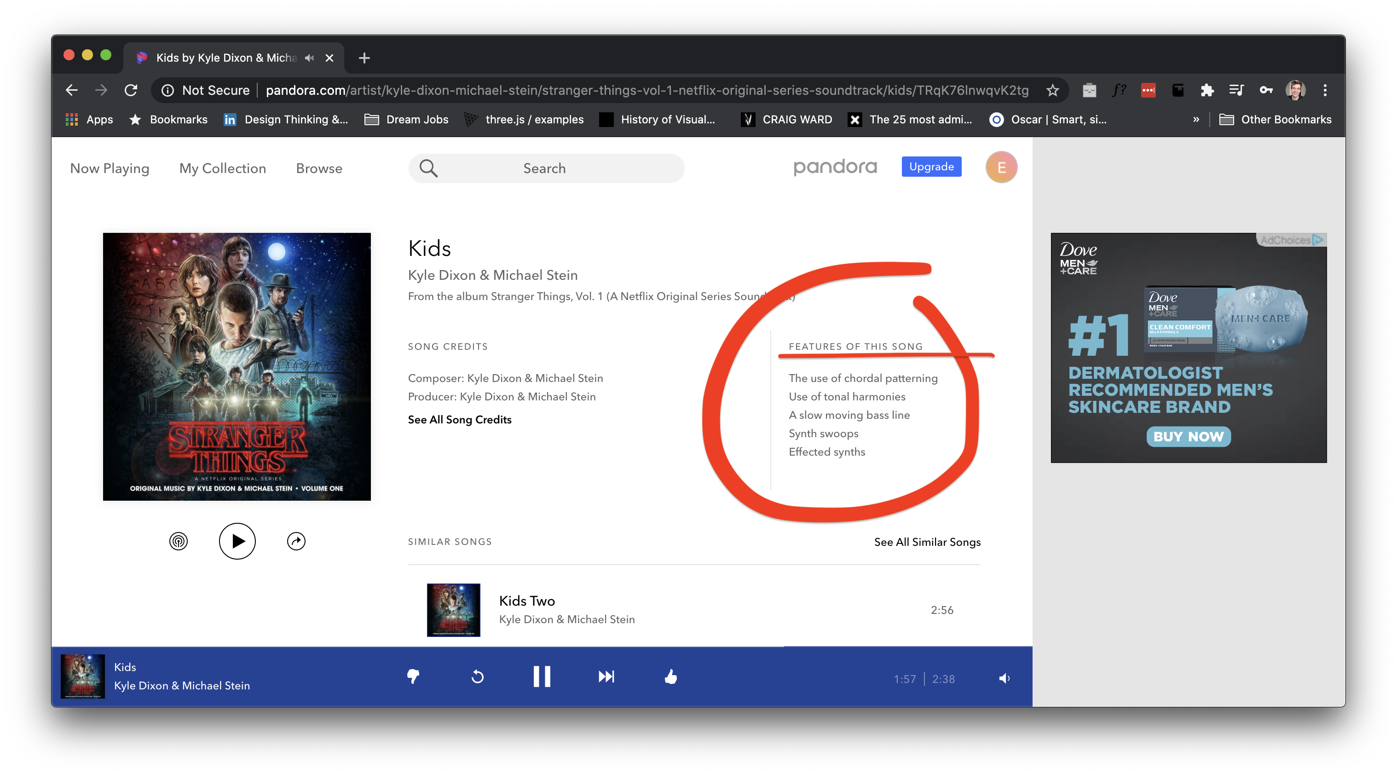
Task: Open a new browser tab
Action: click(364, 58)
